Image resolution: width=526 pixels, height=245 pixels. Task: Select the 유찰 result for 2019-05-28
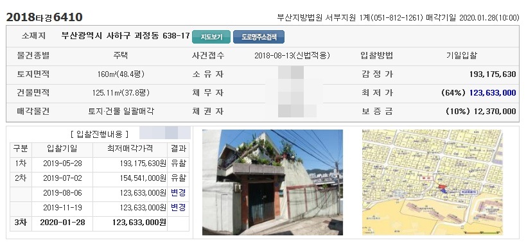coord(178,163)
